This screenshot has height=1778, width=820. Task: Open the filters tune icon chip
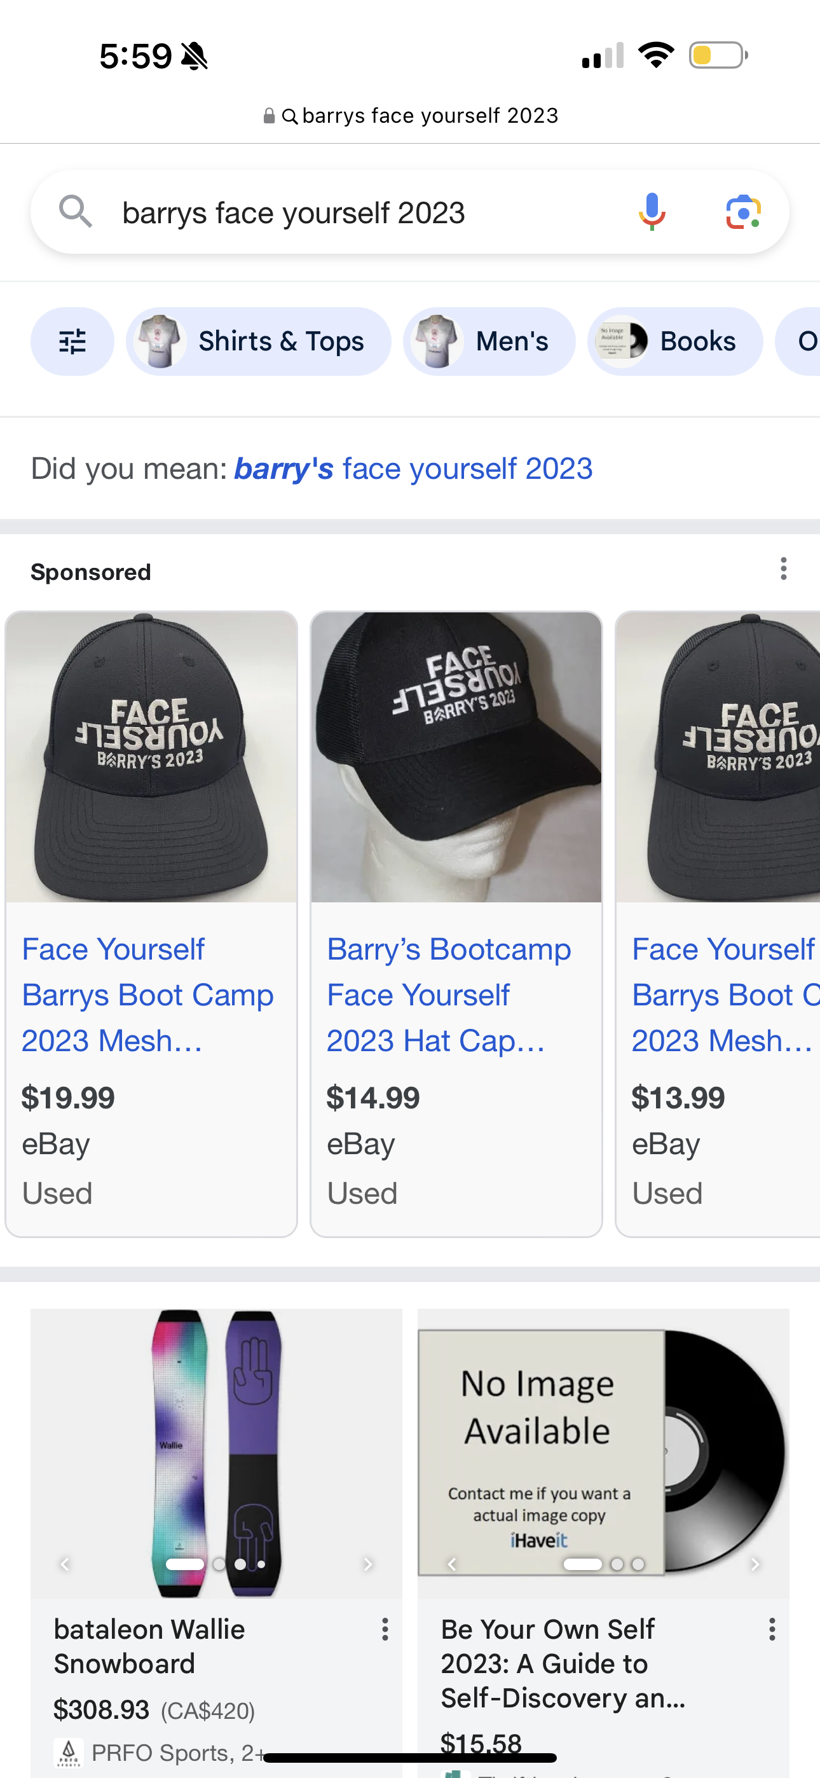tap(72, 341)
